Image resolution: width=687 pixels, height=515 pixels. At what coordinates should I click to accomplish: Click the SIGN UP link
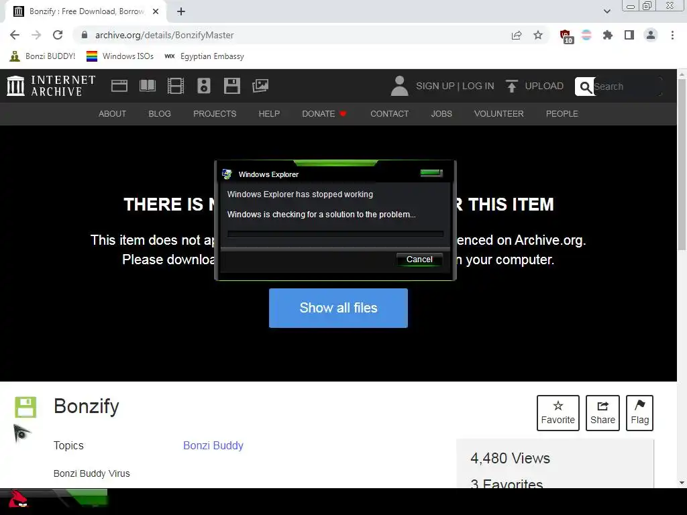point(435,86)
